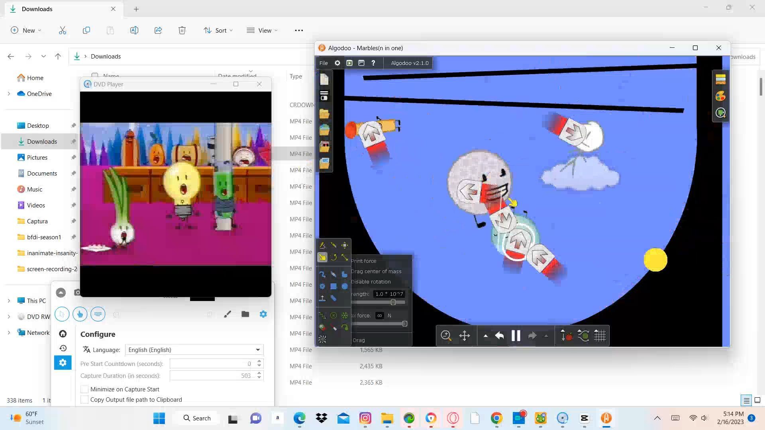Screen dimensions: 765x430
Task: Click New scene icon in Algodoo sidebar
Action: [x=324, y=79]
